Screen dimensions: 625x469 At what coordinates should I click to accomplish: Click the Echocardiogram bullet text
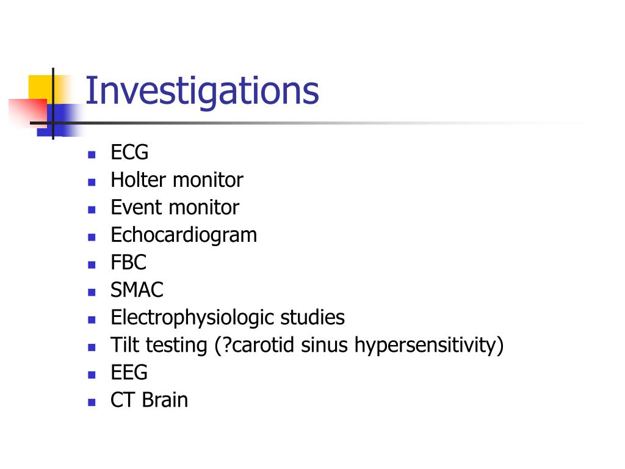pos(184,235)
